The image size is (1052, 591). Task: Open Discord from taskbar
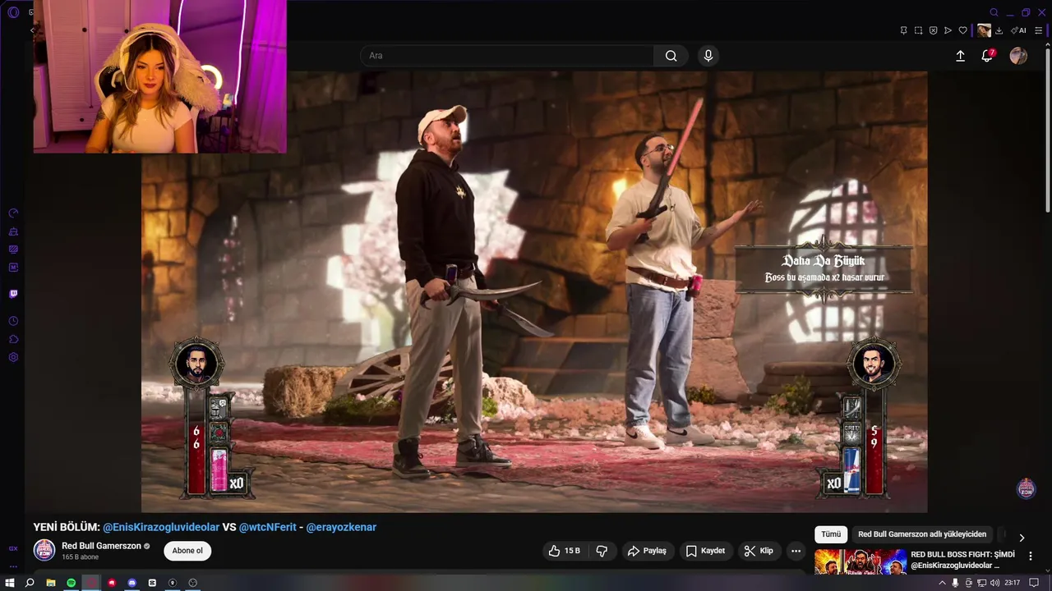point(132,583)
